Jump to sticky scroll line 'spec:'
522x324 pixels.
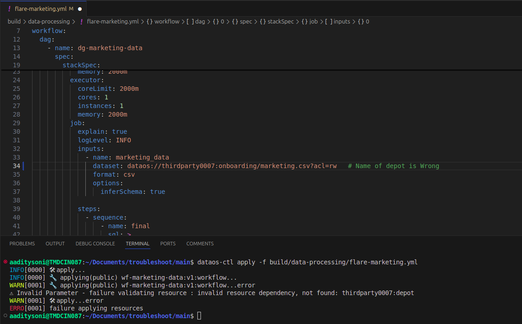[x=64, y=56]
